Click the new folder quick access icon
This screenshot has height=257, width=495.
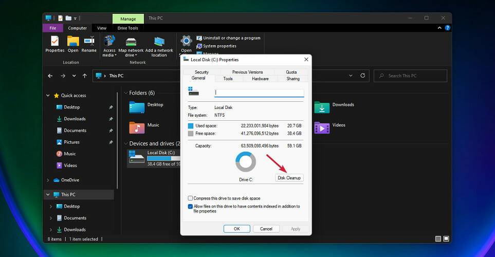click(x=68, y=18)
